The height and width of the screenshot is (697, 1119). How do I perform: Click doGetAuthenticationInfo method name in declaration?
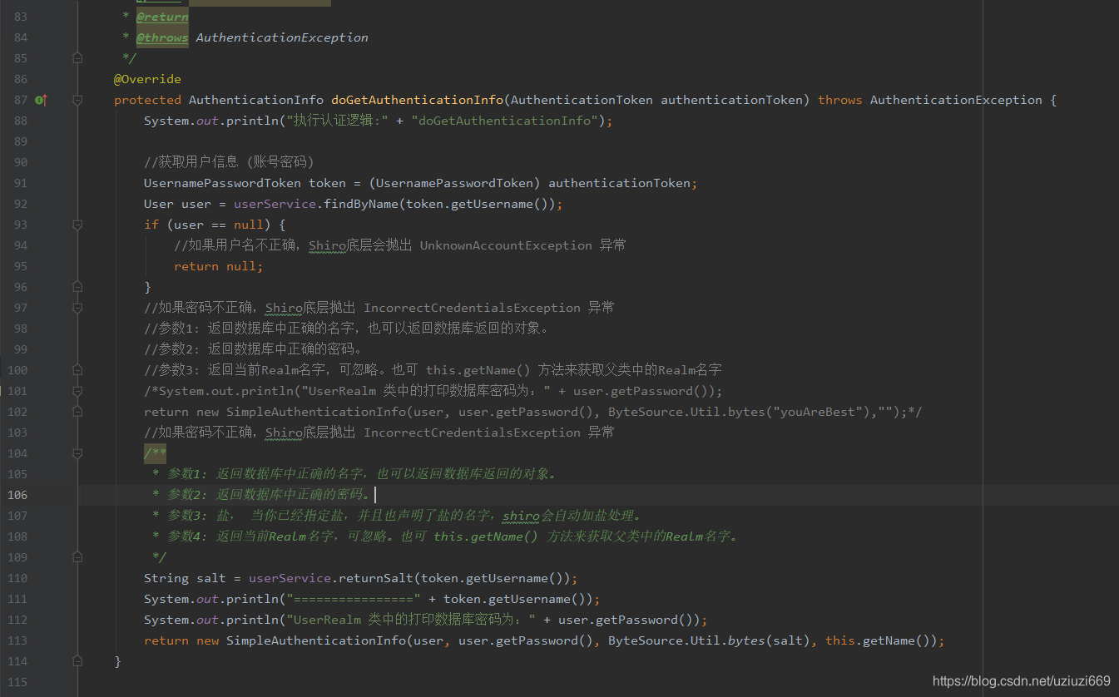coord(417,100)
